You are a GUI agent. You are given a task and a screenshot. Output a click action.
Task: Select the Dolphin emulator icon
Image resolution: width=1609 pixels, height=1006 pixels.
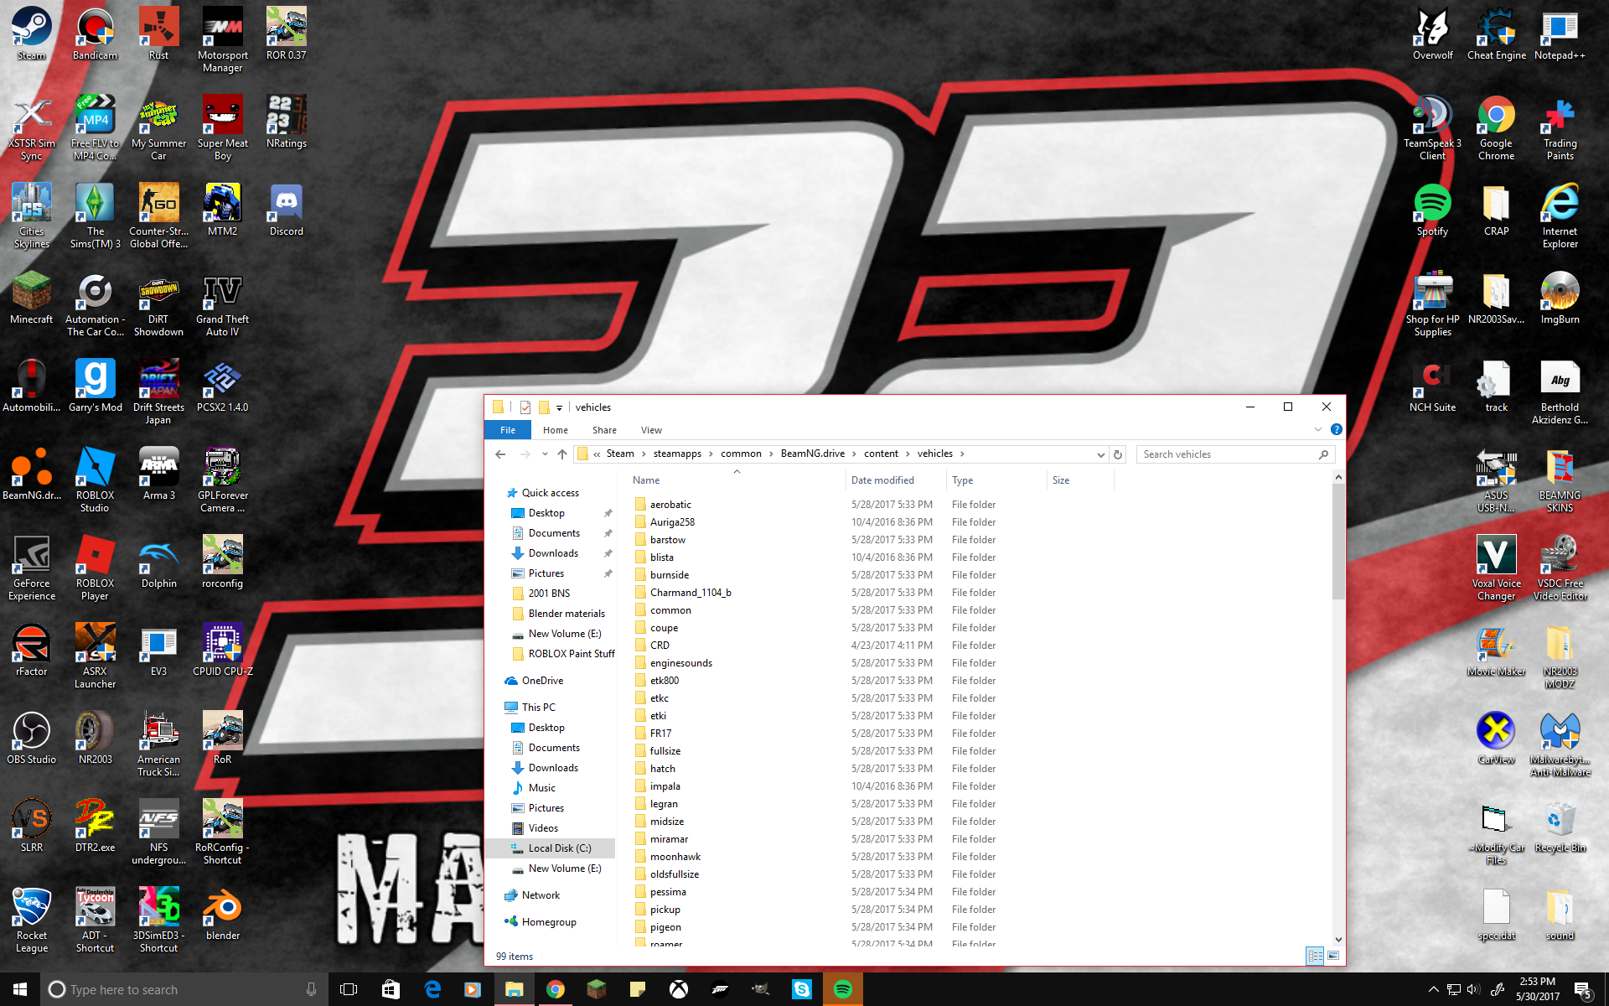tap(158, 563)
